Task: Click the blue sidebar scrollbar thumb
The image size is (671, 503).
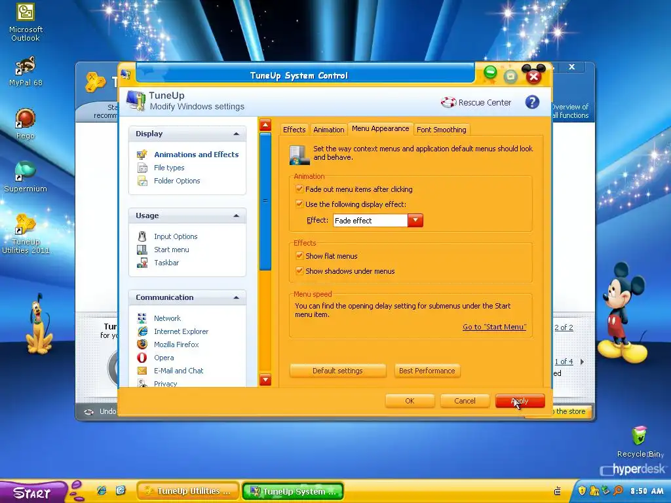Action: pyautogui.click(x=265, y=201)
